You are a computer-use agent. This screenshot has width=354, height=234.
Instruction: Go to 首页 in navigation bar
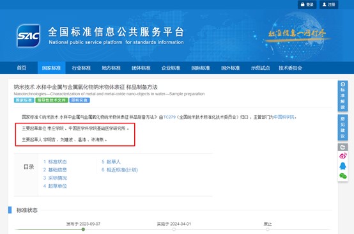[22, 68]
